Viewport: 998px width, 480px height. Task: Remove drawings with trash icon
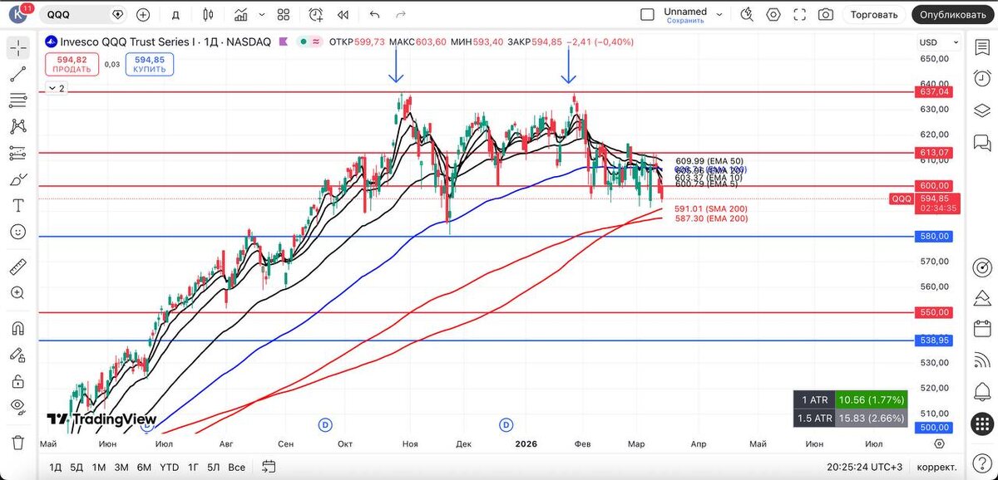point(17,441)
